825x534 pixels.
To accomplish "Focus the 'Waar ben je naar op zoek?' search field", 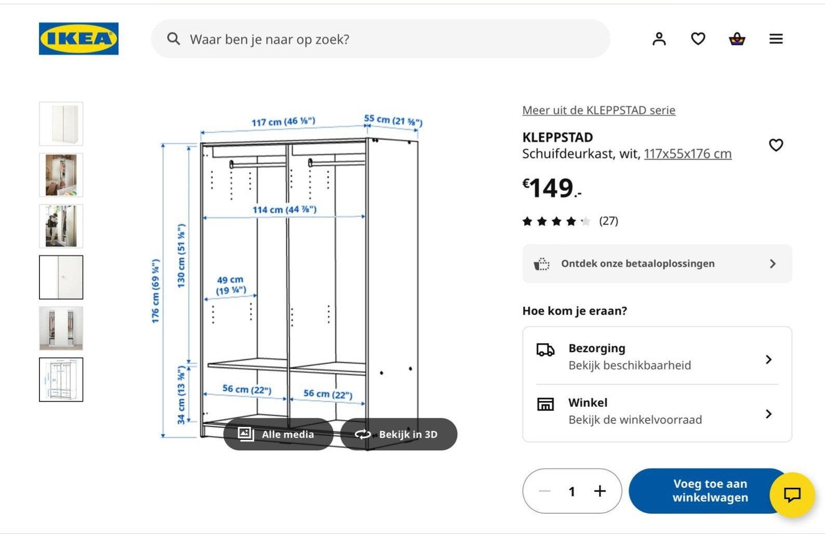I will [x=380, y=39].
